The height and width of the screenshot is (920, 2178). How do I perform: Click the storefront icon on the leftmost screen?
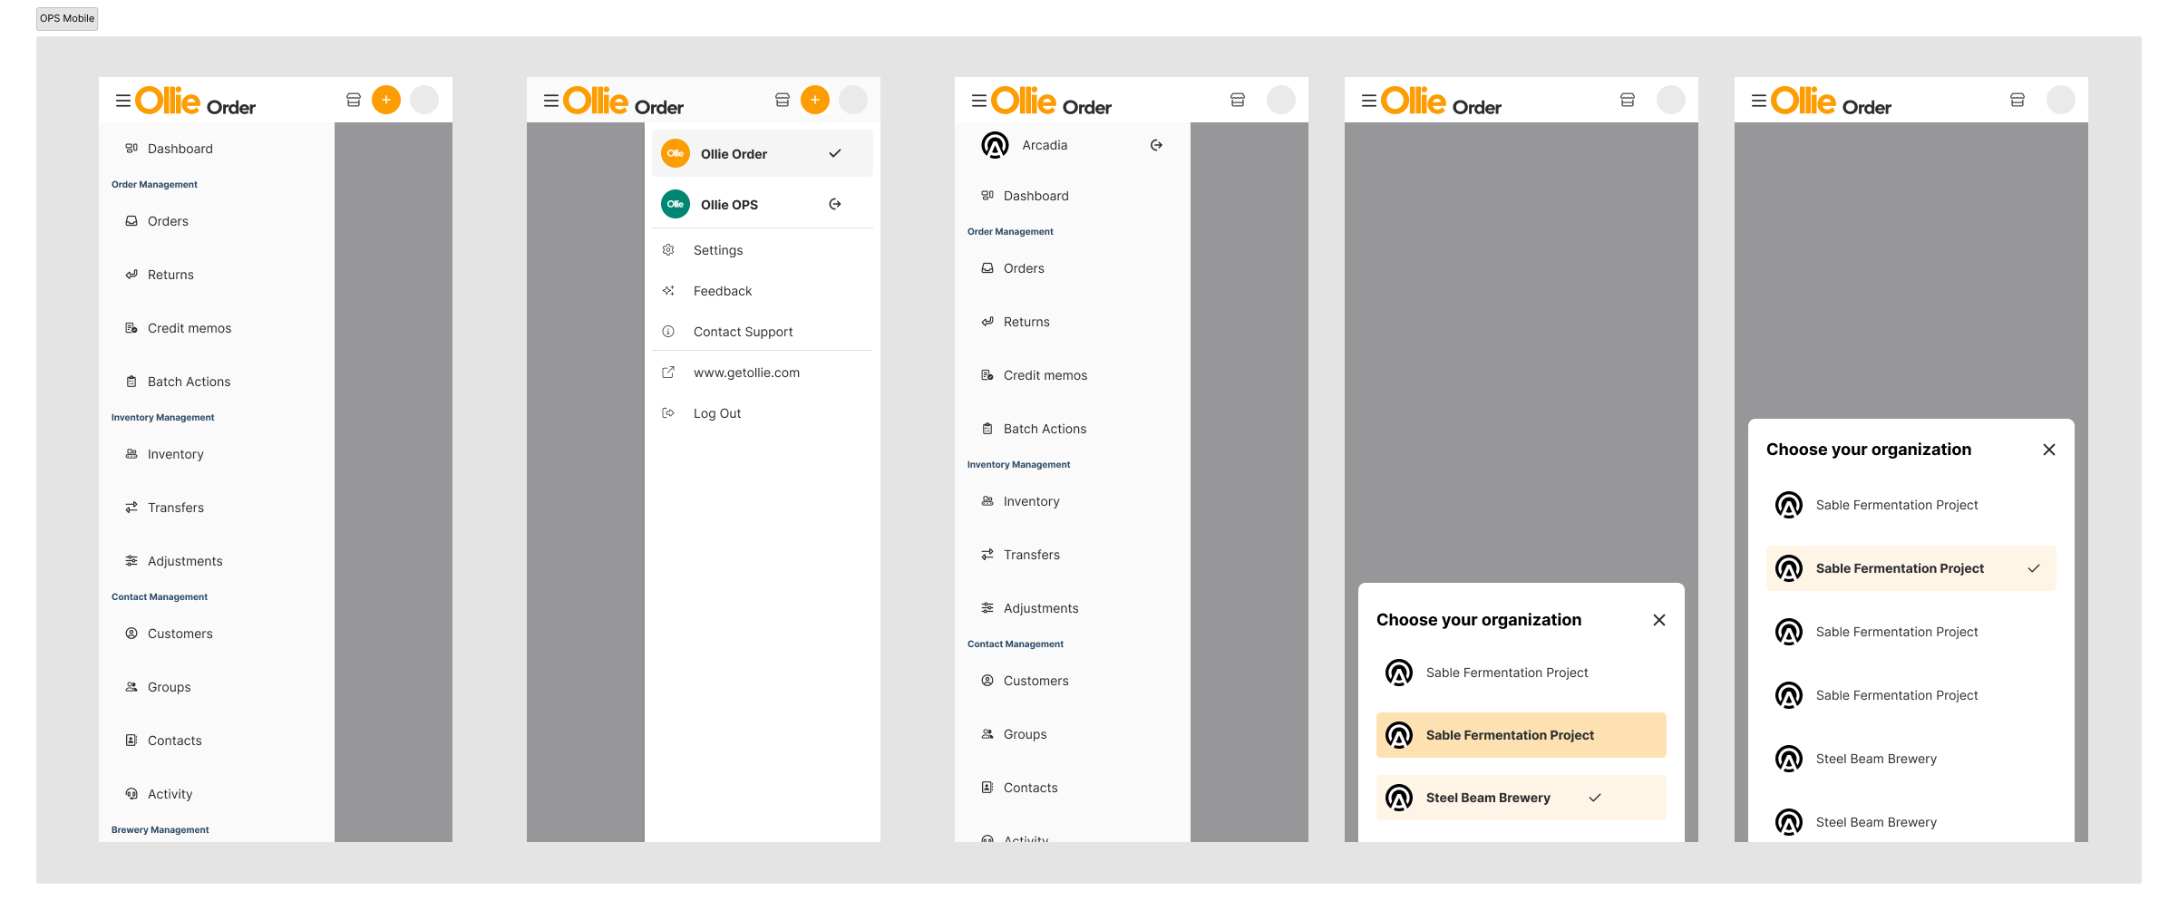tap(354, 100)
